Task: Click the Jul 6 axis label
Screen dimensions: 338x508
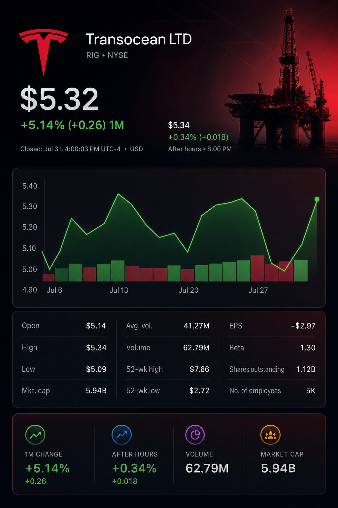Action: 54,290
